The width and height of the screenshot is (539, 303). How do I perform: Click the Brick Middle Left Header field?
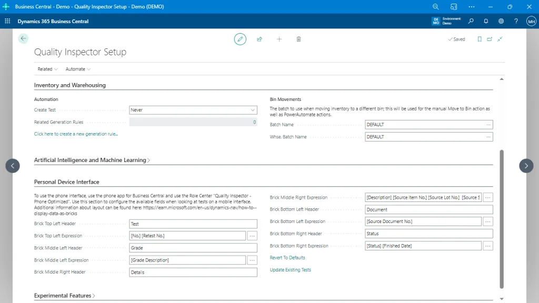(x=193, y=248)
